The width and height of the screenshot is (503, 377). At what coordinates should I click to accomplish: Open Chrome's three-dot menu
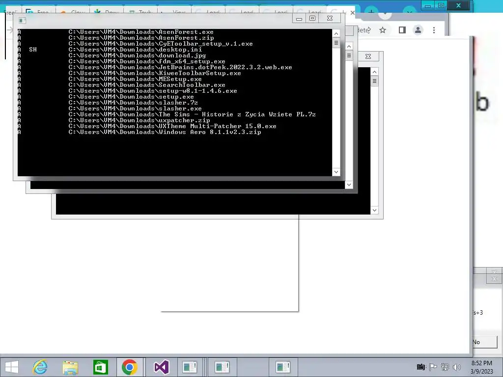[434, 30]
